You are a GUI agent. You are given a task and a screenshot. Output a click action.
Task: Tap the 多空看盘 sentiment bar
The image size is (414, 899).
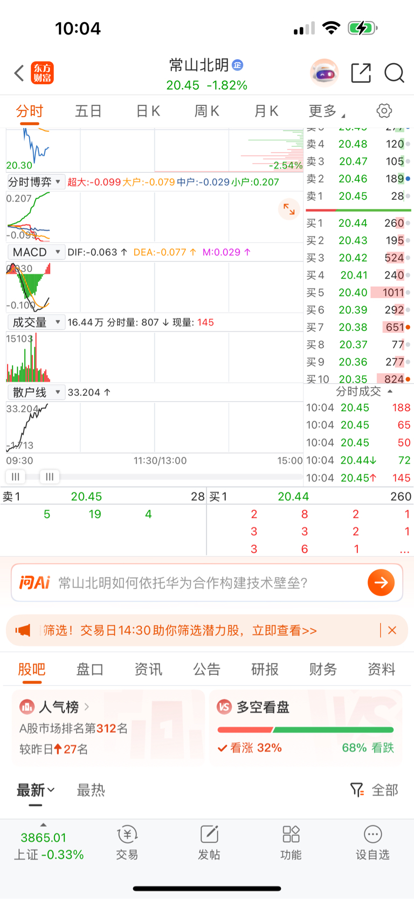tap(306, 730)
